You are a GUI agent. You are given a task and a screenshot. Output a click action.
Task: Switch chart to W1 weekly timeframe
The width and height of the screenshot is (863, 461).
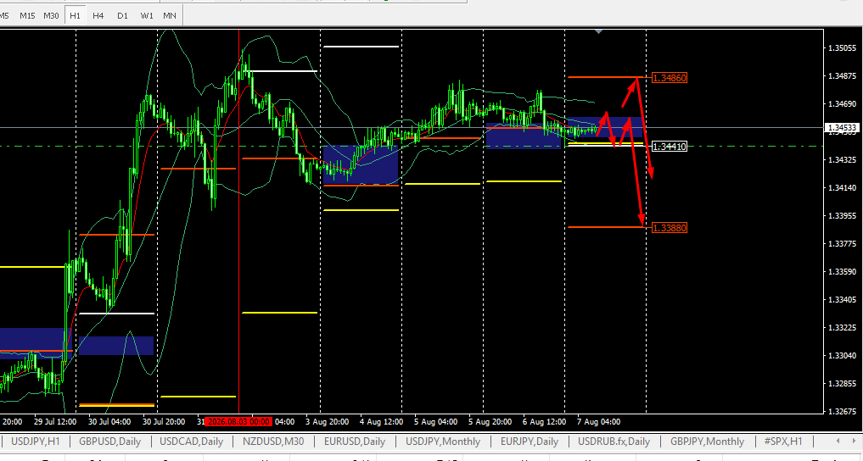pos(147,15)
